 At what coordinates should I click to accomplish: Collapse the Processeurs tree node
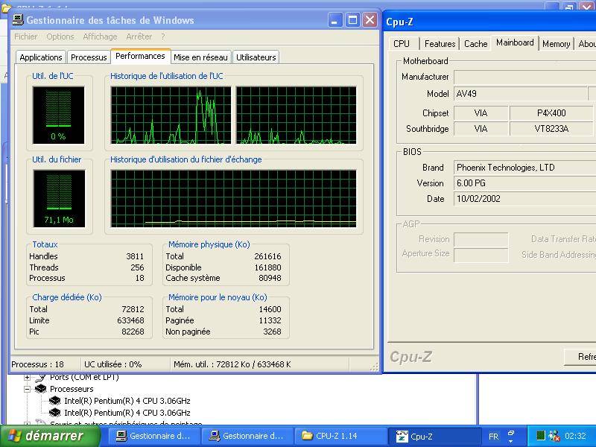click(28, 389)
